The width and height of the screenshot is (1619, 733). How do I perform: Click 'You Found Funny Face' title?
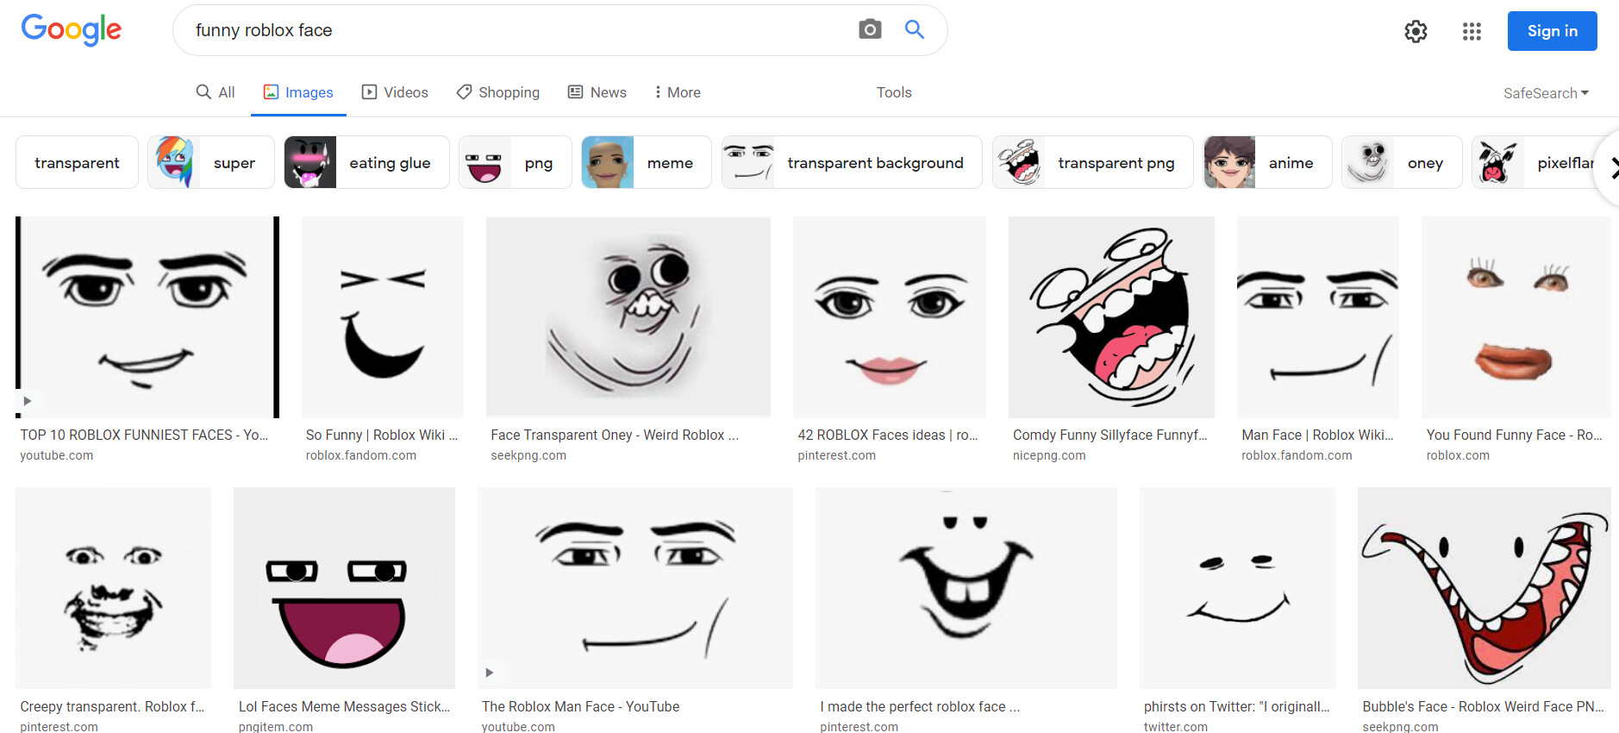coord(1514,435)
